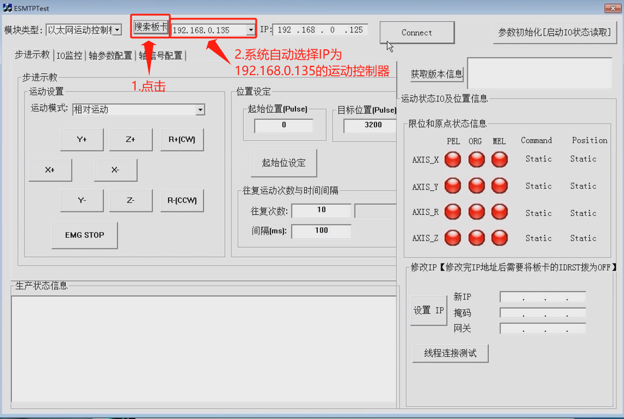624x419 pixels.
Task: Switch to the IO监控 tab
Action: pyautogui.click(x=69, y=56)
